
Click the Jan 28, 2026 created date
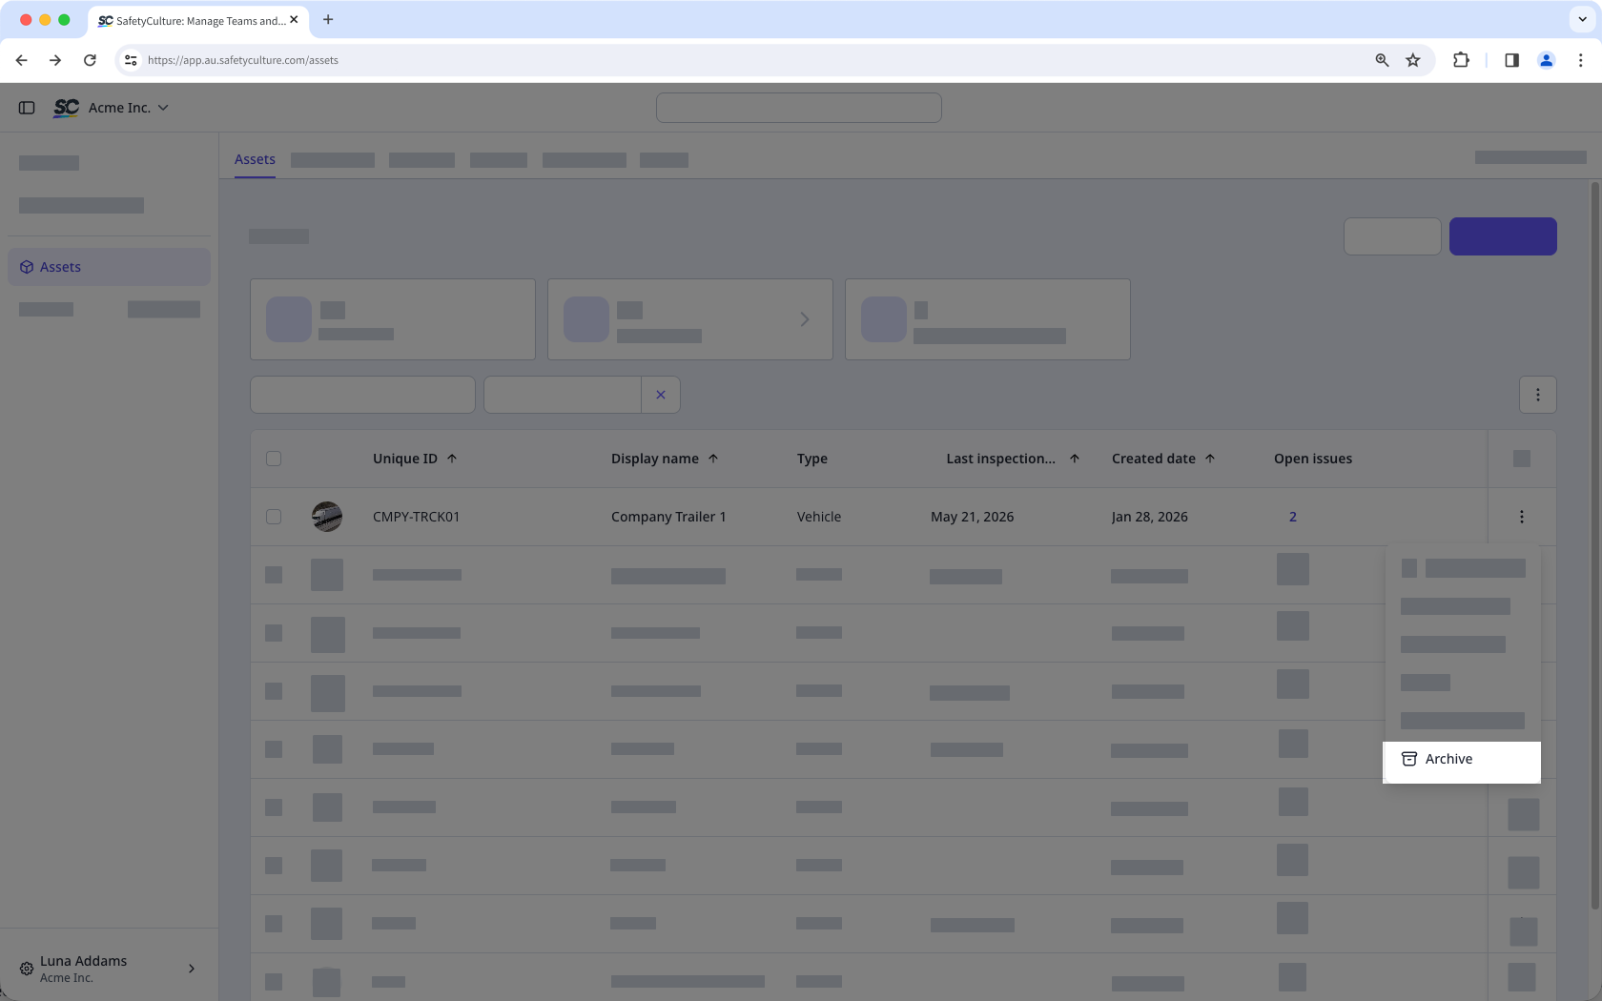[x=1150, y=517]
